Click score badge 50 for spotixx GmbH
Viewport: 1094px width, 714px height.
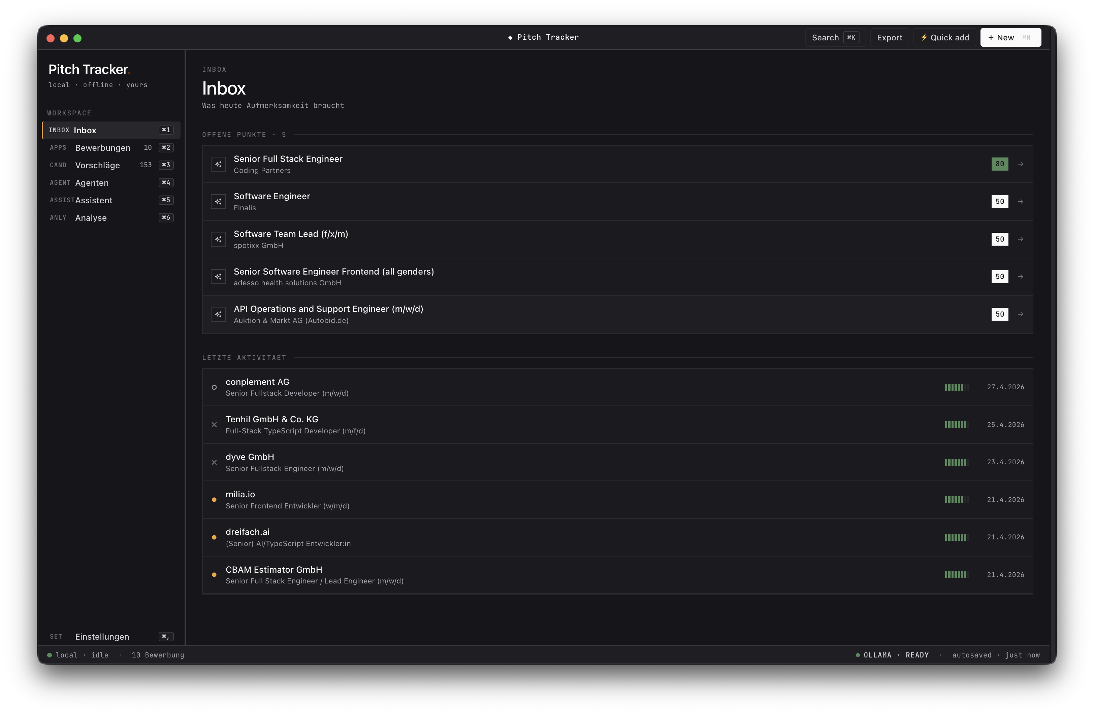(x=1000, y=239)
